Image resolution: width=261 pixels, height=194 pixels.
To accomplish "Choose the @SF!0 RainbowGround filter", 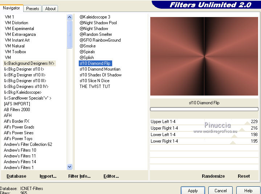I will pyautogui.click(x=100, y=40).
